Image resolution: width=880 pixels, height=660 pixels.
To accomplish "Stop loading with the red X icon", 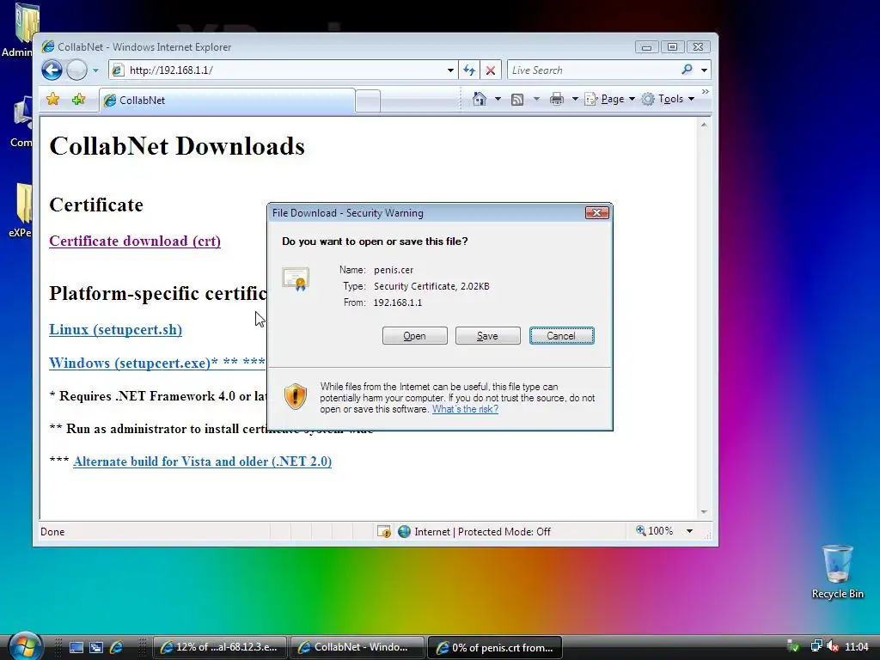I will [491, 70].
